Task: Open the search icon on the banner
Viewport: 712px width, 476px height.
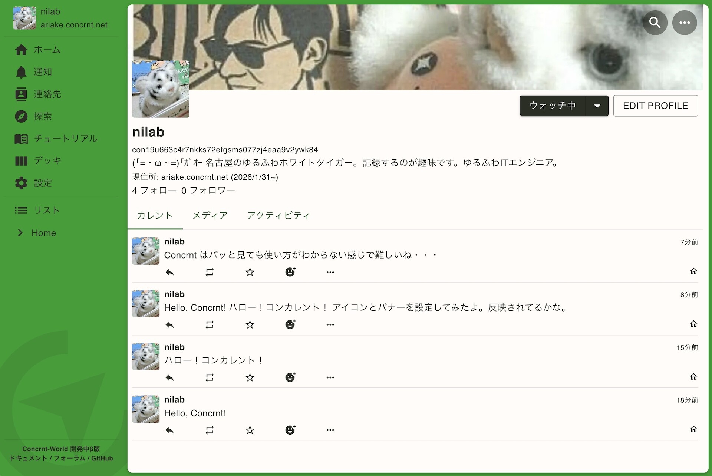Action: (655, 23)
